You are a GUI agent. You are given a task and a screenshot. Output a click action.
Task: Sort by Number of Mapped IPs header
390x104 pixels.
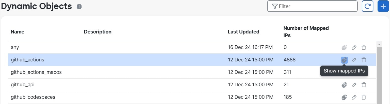306,32
